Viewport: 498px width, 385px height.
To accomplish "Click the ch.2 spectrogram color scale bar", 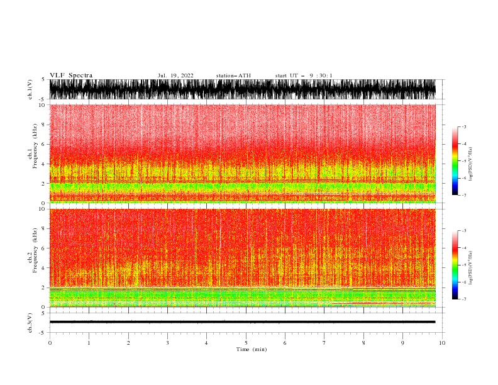I will pos(455,265).
